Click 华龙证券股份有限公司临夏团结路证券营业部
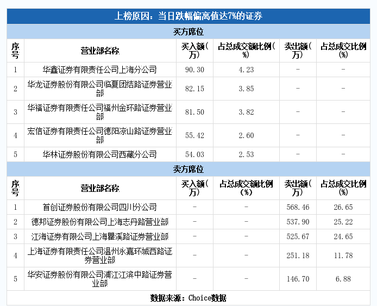This screenshot has height=306, width=377. (100, 89)
